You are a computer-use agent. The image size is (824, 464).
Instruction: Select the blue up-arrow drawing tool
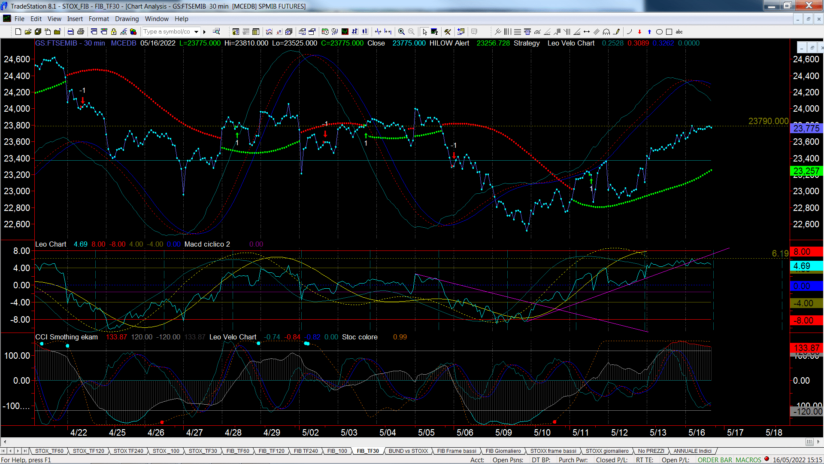tap(649, 32)
